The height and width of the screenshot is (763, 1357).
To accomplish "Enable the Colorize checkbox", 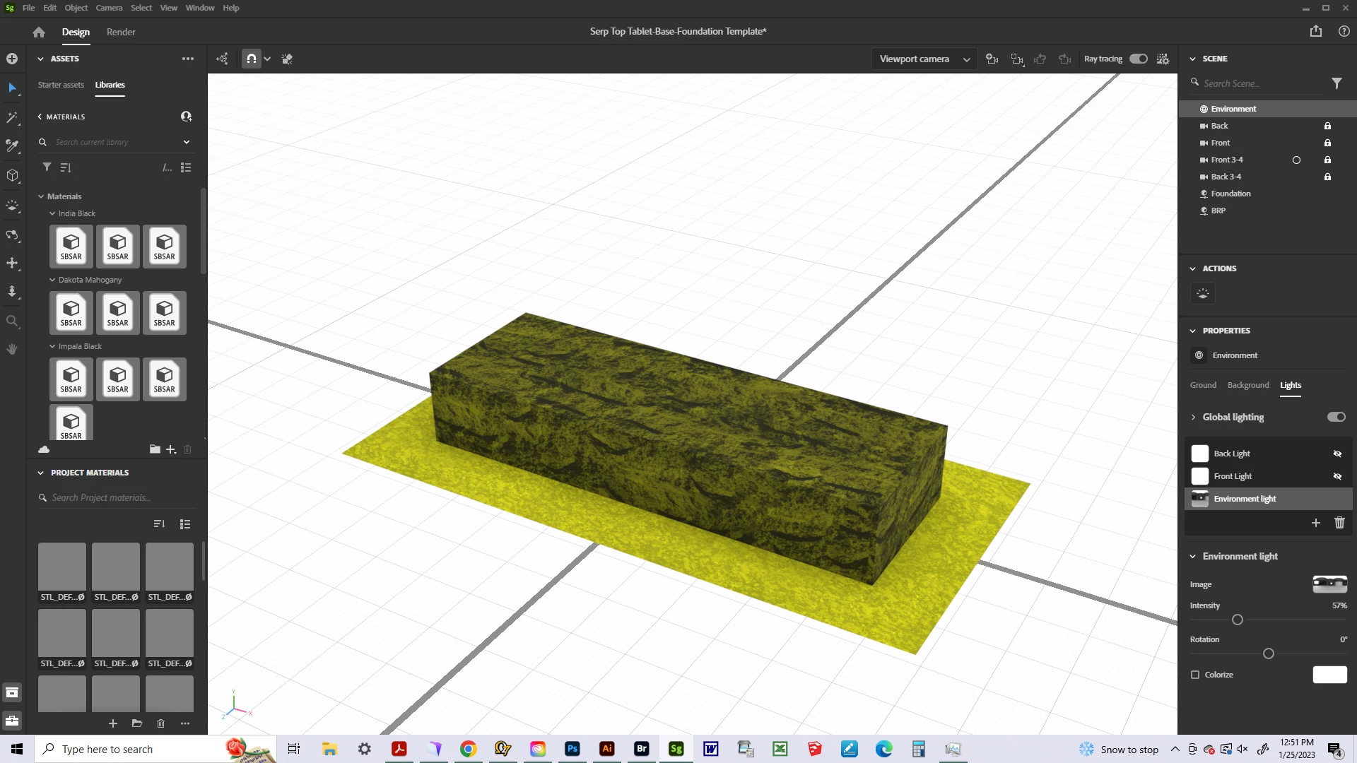I will tap(1195, 675).
